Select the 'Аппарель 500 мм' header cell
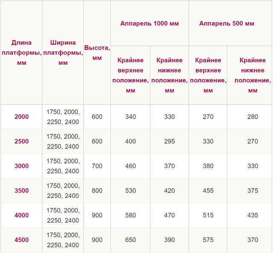 pyautogui.click(x=227, y=23)
